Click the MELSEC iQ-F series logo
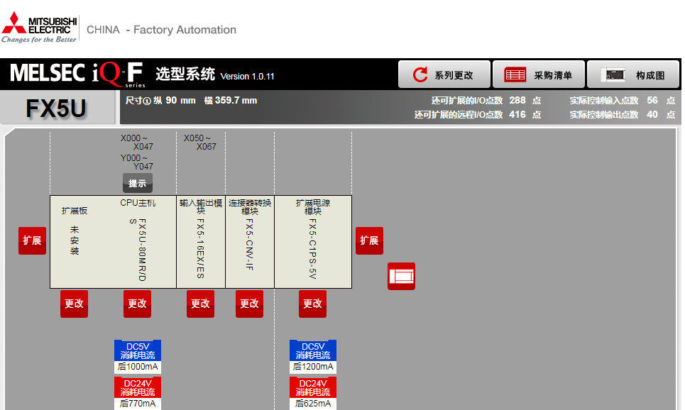685x410 pixels. (x=77, y=74)
